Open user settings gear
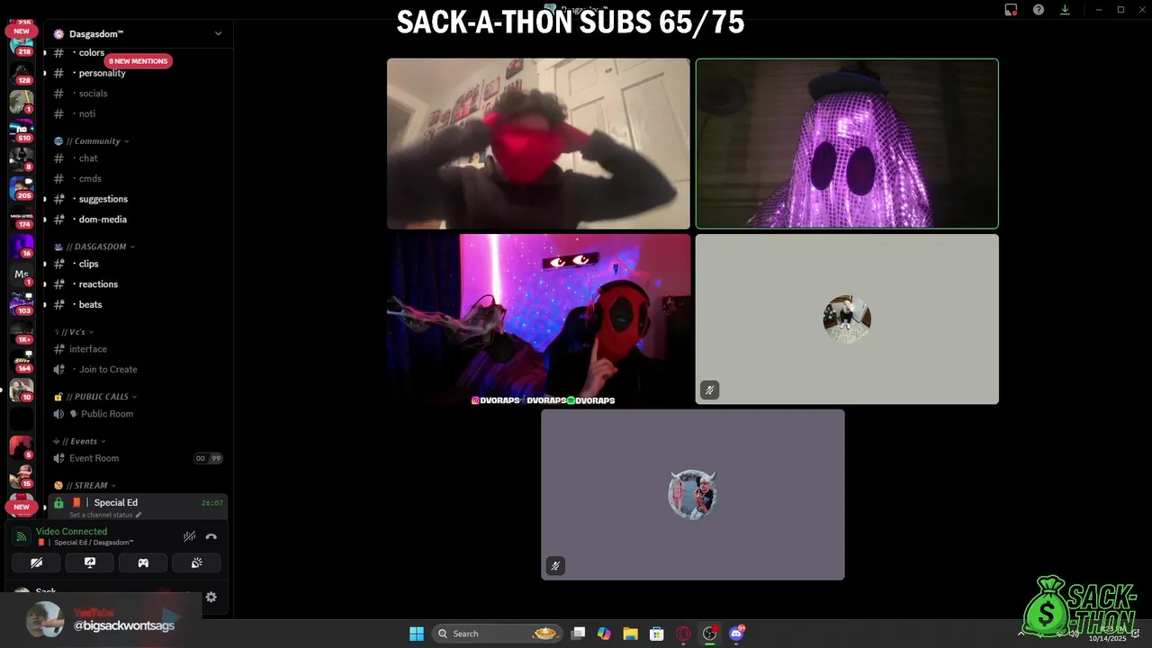This screenshot has height=648, width=1152. 211,597
